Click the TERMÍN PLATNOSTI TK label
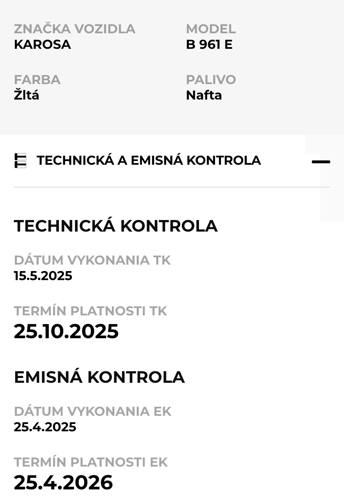Viewport: 344px width, 499px height. click(x=90, y=311)
